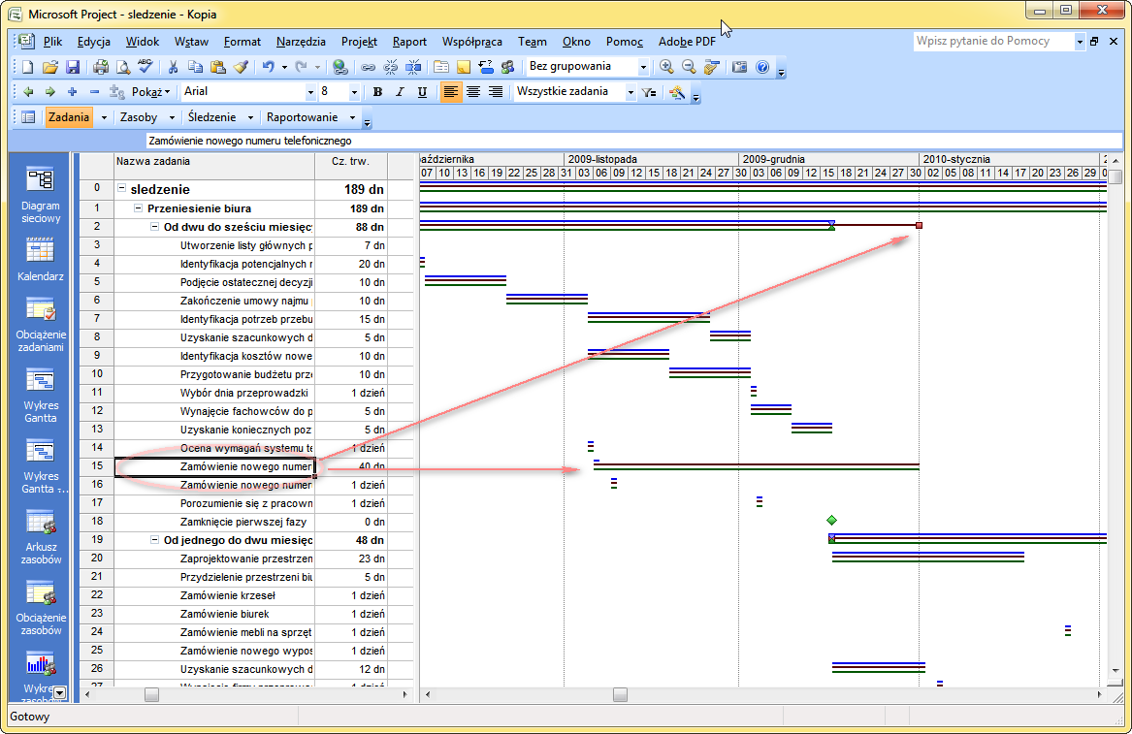The height and width of the screenshot is (734, 1132).
Task: Click the Śledzenie guide button
Action: point(211,117)
